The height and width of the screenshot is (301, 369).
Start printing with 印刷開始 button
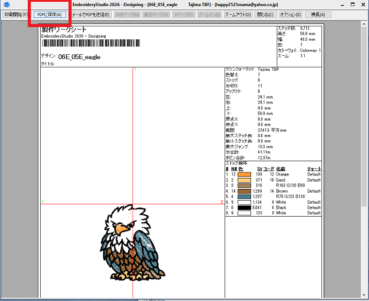[x=16, y=15]
